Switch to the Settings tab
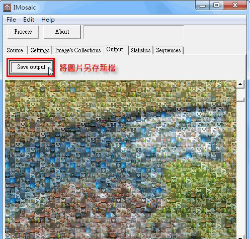 [40, 50]
